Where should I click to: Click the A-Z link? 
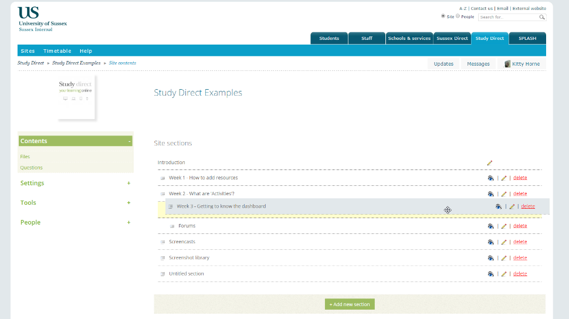coord(463,8)
